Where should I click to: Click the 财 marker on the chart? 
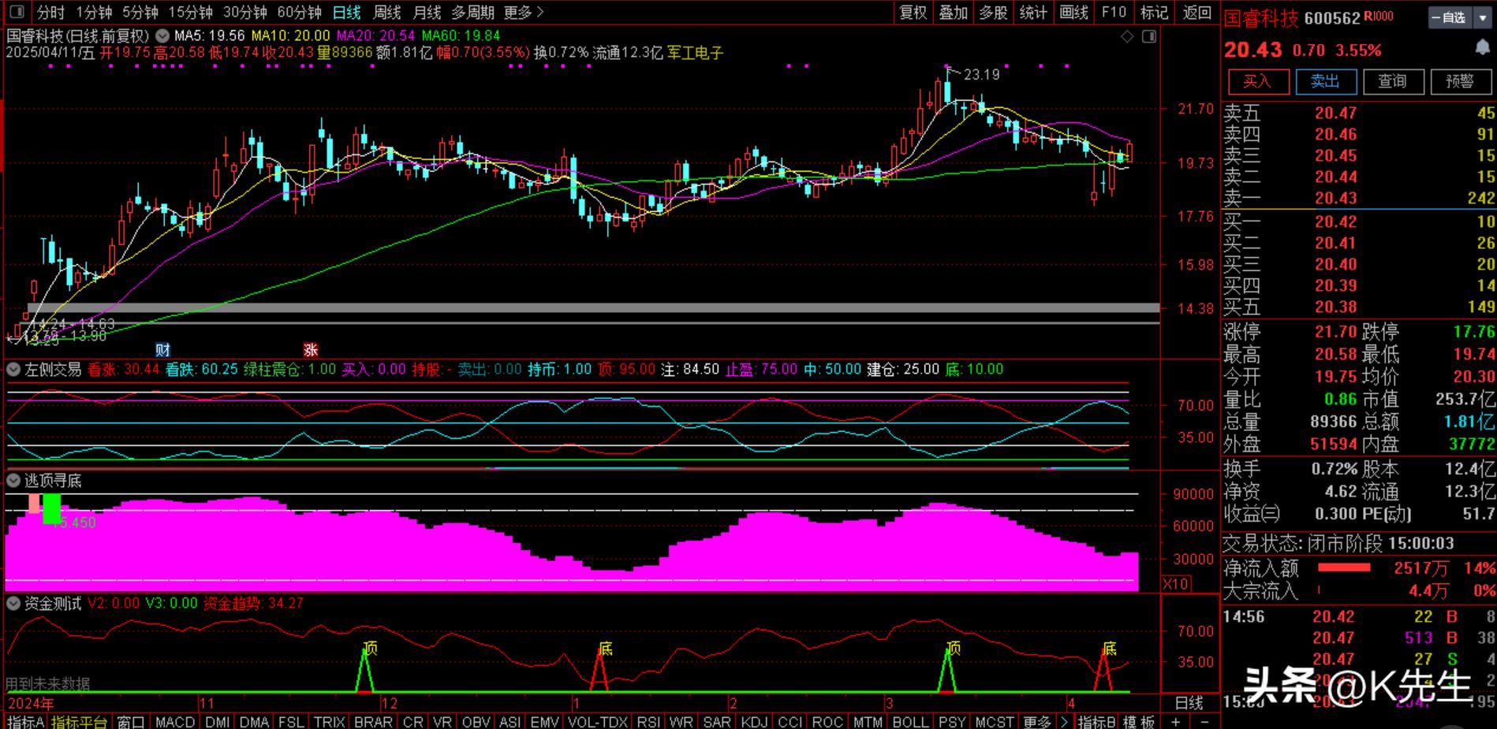coord(162,350)
